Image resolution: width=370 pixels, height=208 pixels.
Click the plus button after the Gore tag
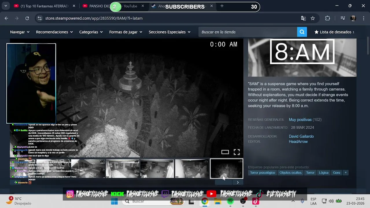pyautogui.click(x=345, y=172)
